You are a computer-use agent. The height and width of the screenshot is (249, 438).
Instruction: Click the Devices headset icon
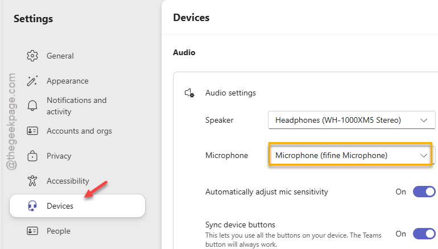32,206
